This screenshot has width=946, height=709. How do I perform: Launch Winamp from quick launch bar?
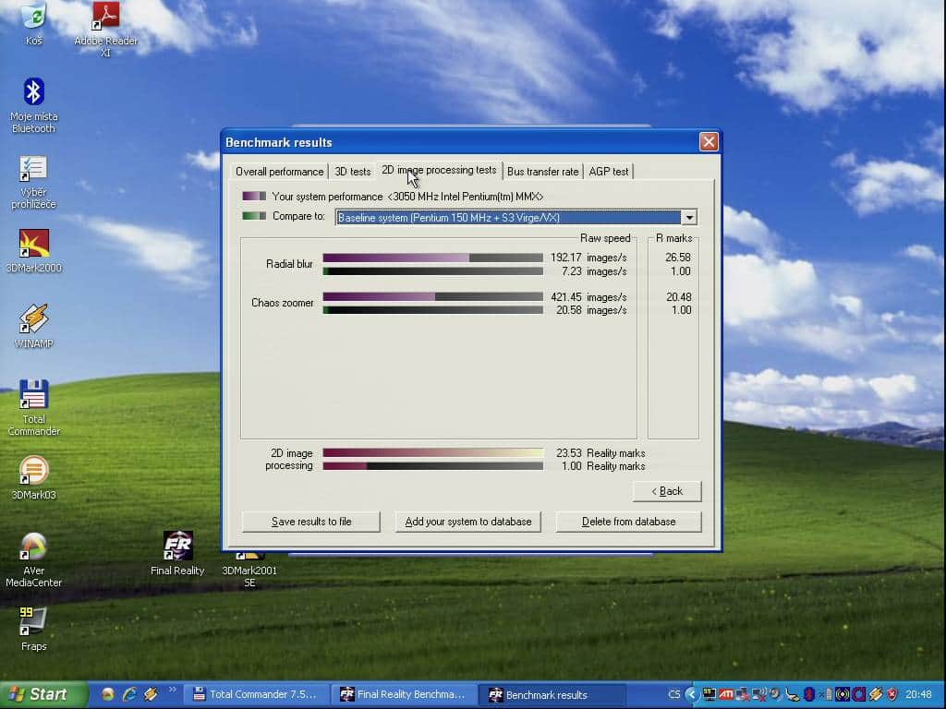[151, 694]
